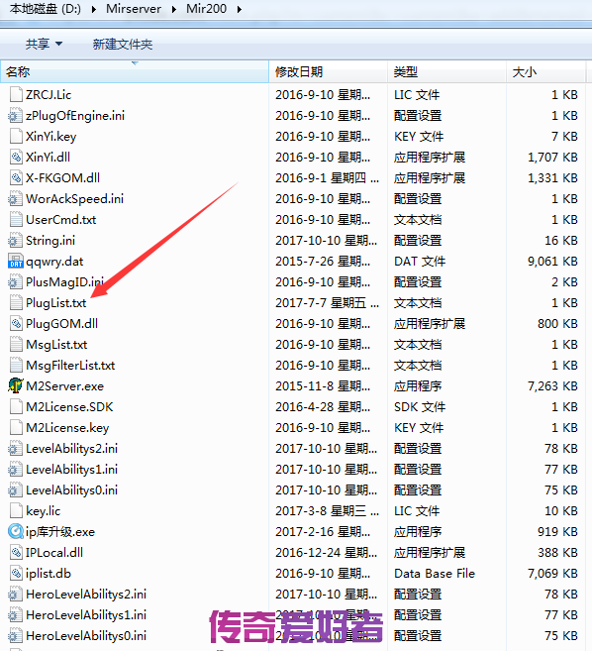Sort by the 名称 column header

click(135, 71)
